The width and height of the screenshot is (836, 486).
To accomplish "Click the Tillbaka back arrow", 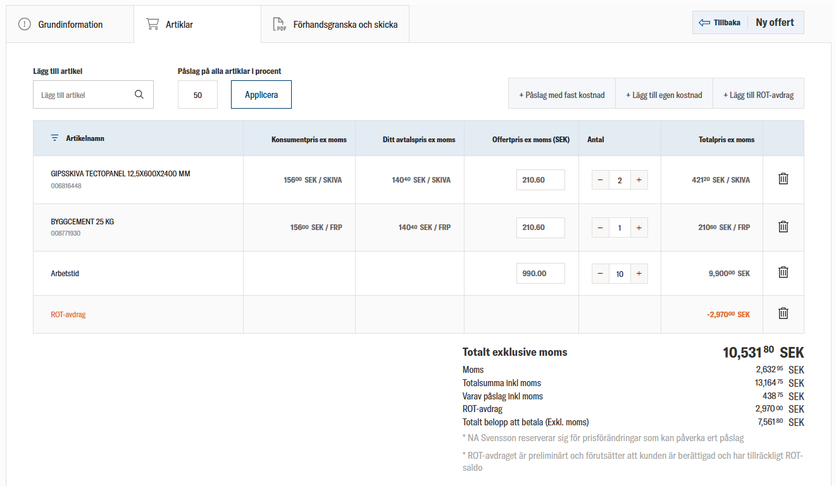I will [704, 23].
